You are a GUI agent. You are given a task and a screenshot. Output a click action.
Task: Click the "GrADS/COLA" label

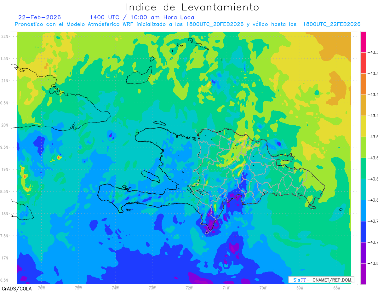tap(16, 289)
